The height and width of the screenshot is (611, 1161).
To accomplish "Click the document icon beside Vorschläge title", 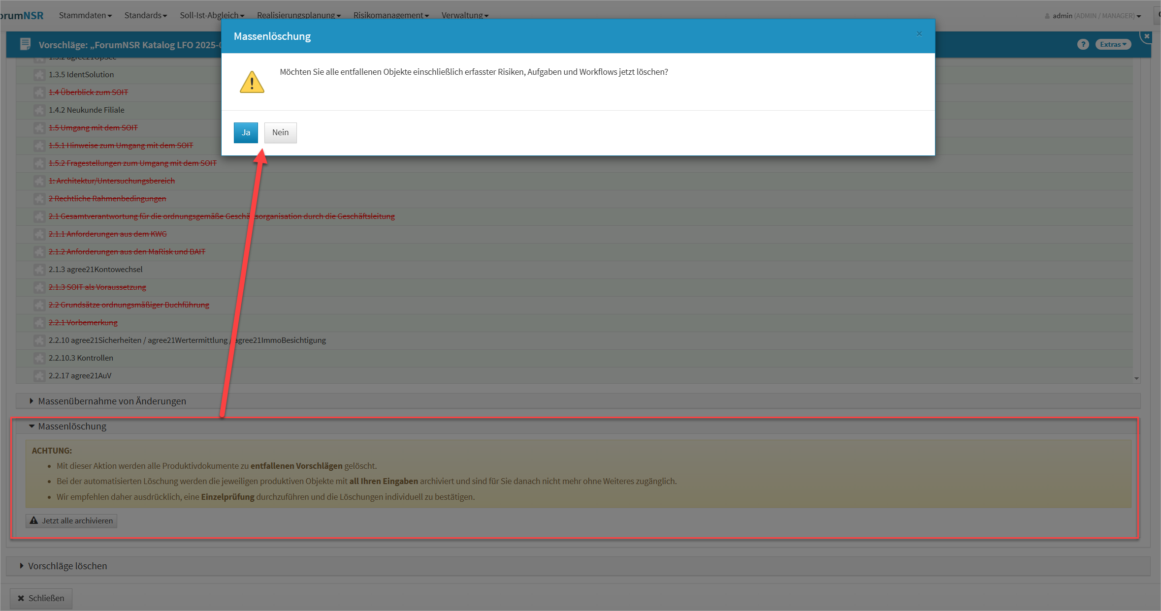I will coord(25,44).
